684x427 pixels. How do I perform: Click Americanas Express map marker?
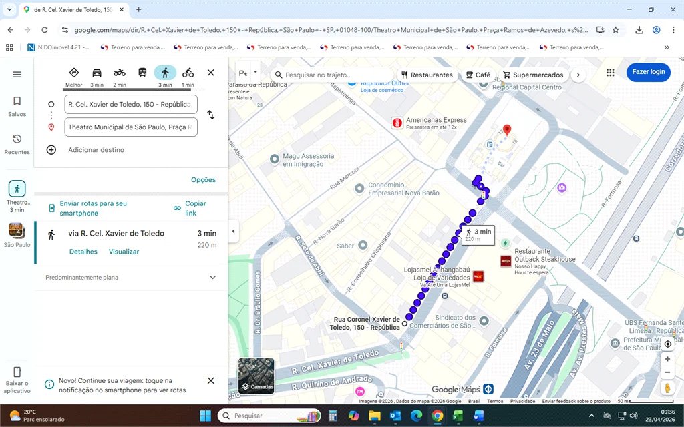[397, 123]
